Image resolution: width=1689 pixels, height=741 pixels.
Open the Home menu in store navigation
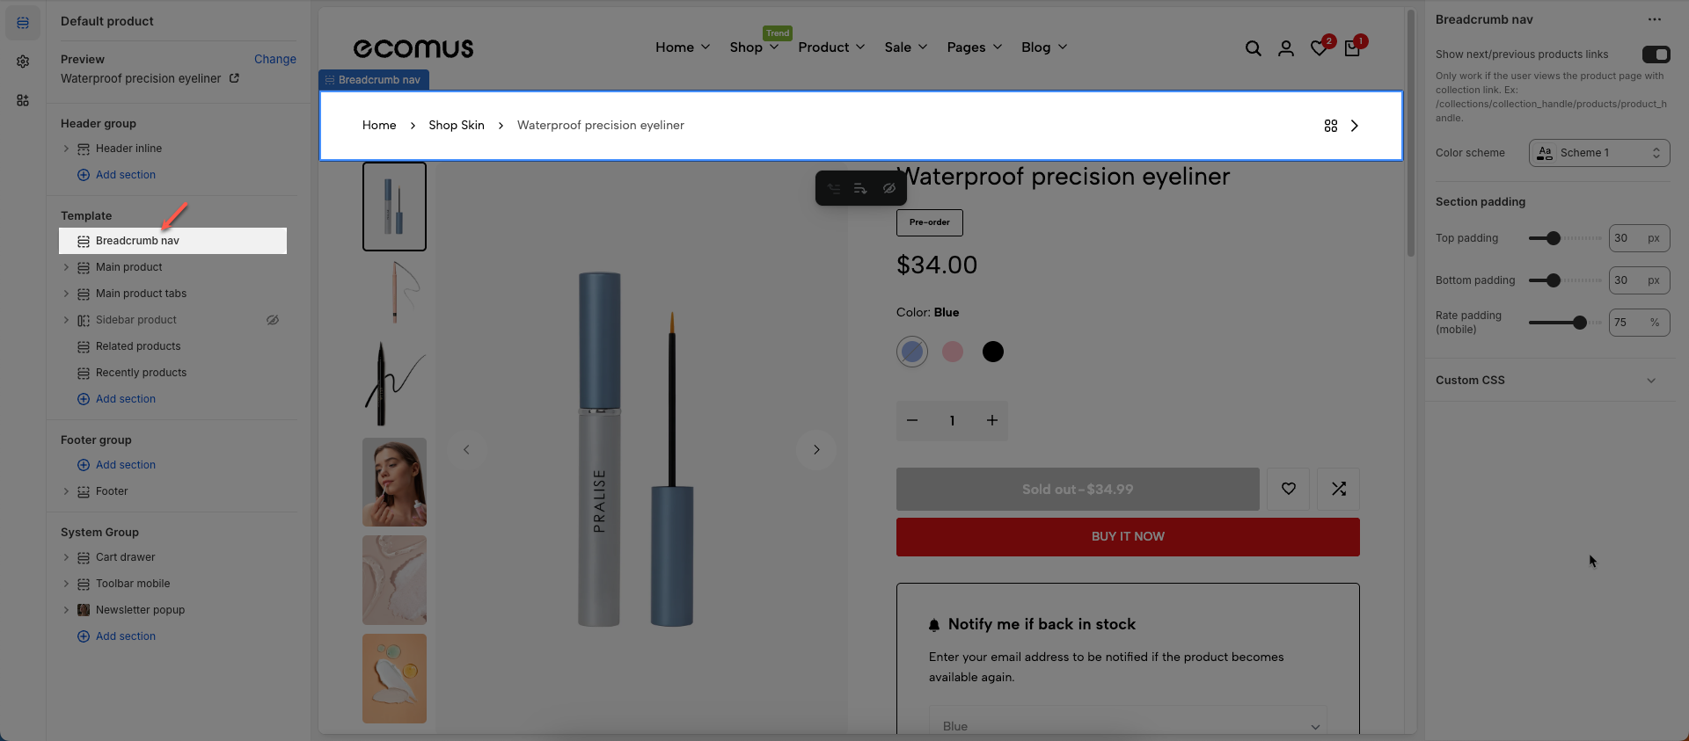point(683,47)
